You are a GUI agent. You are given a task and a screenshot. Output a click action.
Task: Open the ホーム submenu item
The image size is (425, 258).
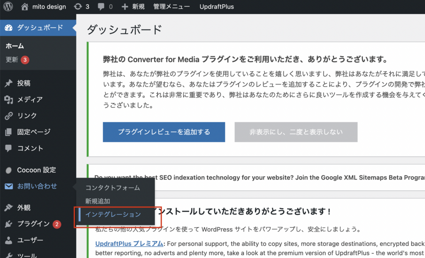[15, 46]
